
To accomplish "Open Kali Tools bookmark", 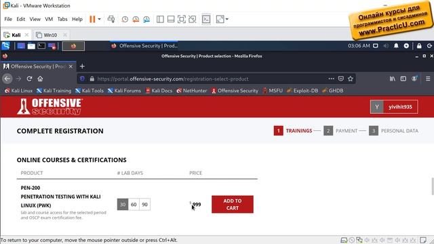I will pos(90,90).
